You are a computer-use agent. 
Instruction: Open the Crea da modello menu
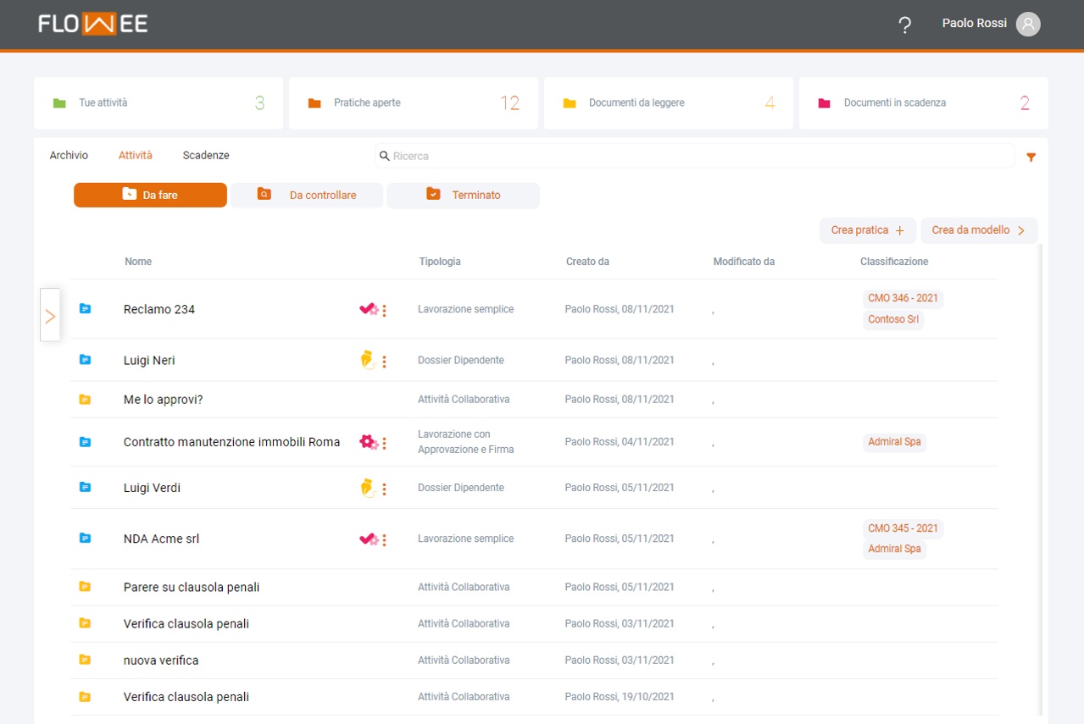[978, 230]
